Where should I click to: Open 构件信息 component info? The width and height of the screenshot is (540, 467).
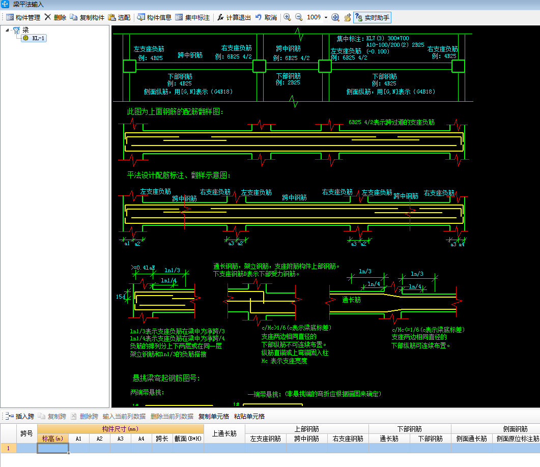[154, 18]
